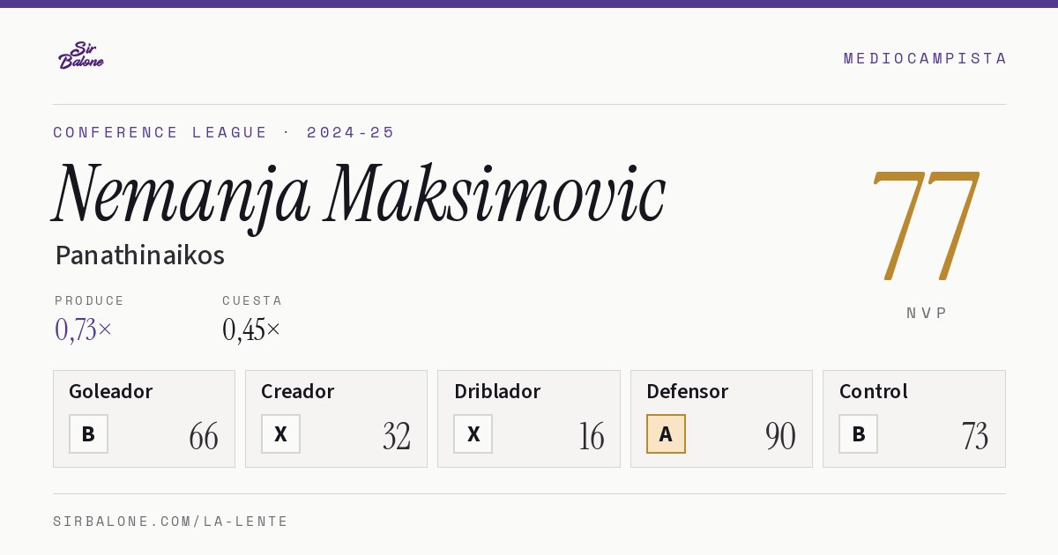Click the large 77 rating number
Image resolution: width=1058 pixels, height=555 pixels.
tap(925, 226)
